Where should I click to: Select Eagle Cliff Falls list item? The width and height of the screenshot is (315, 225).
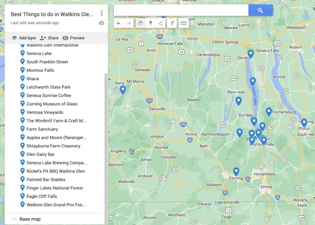tap(42, 196)
